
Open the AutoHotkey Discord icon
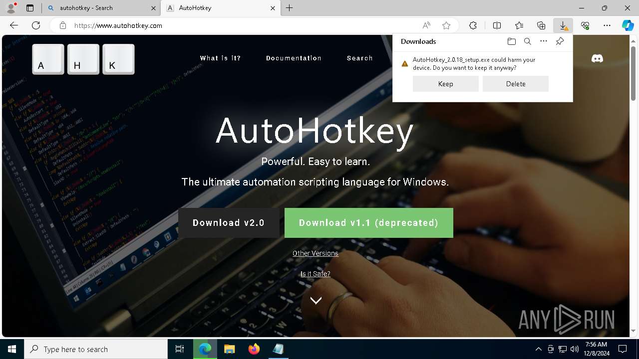coord(597,58)
